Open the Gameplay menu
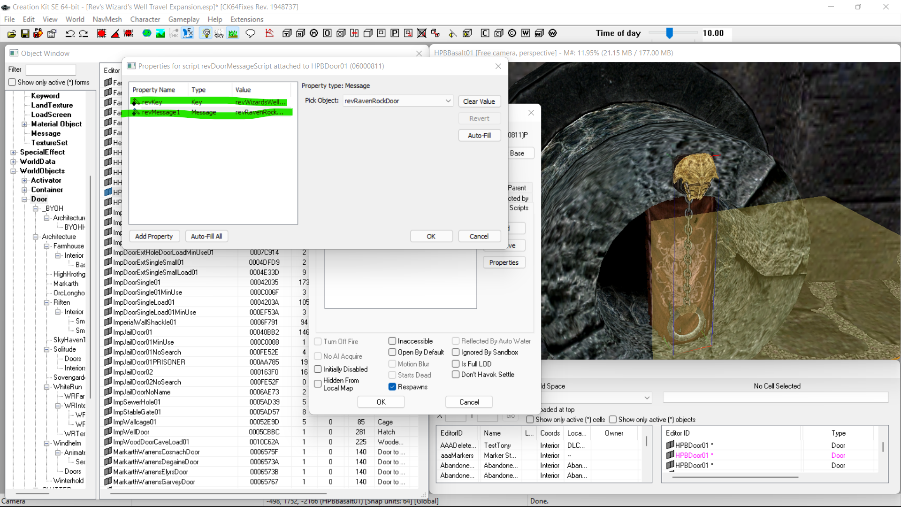The width and height of the screenshot is (901, 507). 183,19
